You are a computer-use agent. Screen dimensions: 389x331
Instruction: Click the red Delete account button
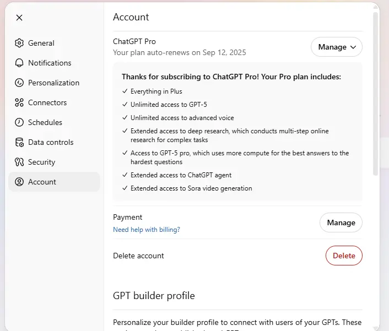click(x=344, y=256)
